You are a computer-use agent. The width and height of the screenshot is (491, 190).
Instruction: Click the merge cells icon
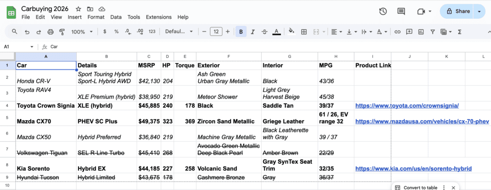pyautogui.click(x=316, y=32)
